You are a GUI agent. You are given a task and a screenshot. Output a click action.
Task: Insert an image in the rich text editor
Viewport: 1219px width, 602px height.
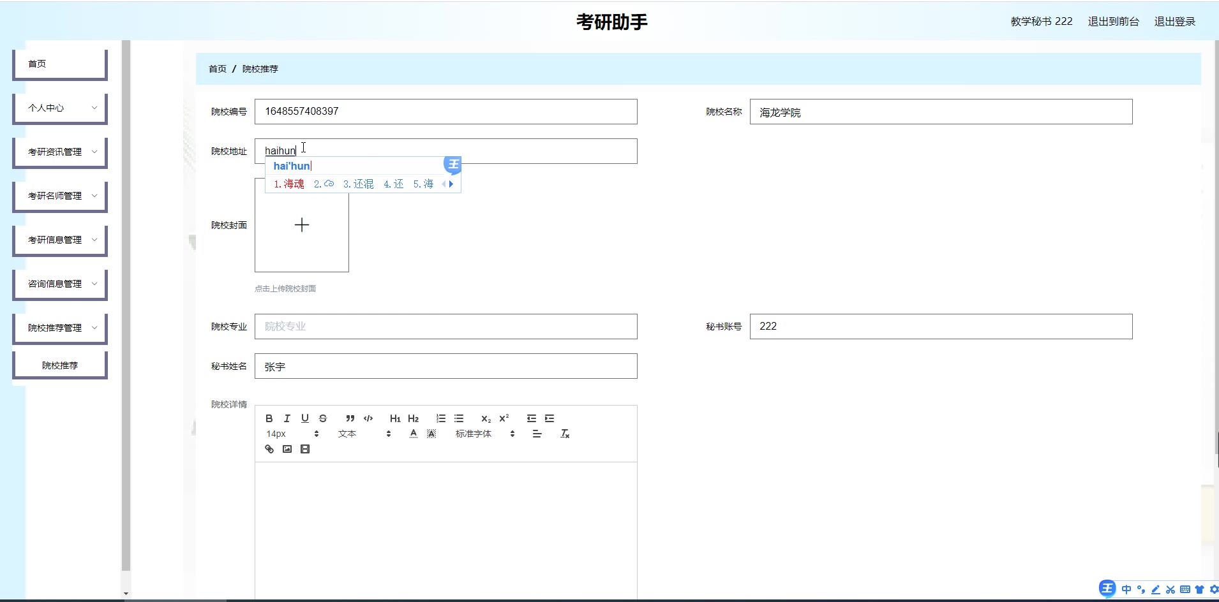coord(287,449)
